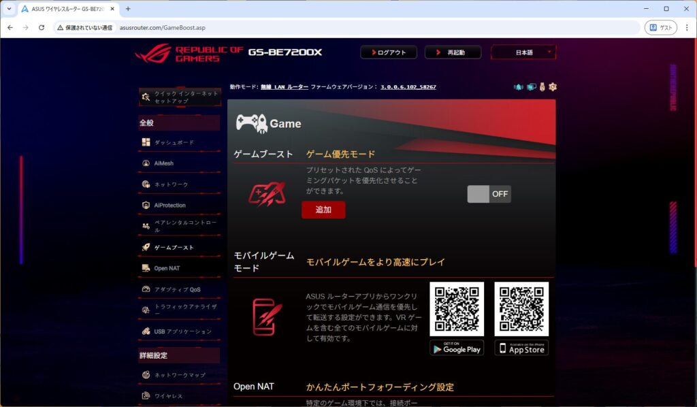Toggle the ゲーム優先モード OFF switch
The image size is (697, 407).
[489, 194]
